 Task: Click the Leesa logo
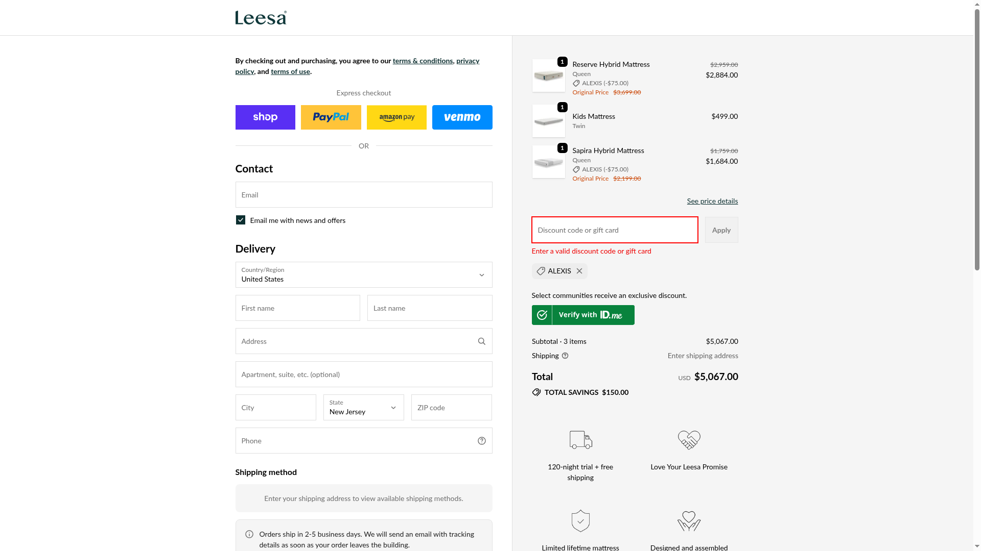261,18
